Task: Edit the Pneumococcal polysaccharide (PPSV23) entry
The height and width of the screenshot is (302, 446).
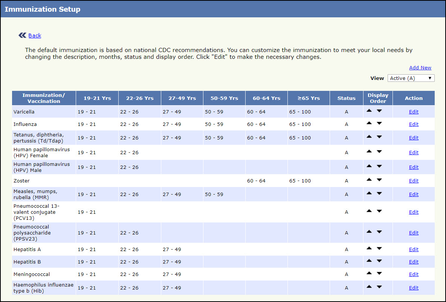Action: pos(414,233)
